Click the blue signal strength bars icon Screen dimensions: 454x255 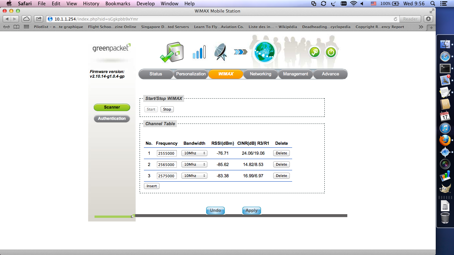(199, 52)
